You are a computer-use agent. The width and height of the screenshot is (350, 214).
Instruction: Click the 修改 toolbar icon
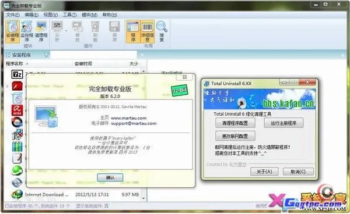coord(77,31)
